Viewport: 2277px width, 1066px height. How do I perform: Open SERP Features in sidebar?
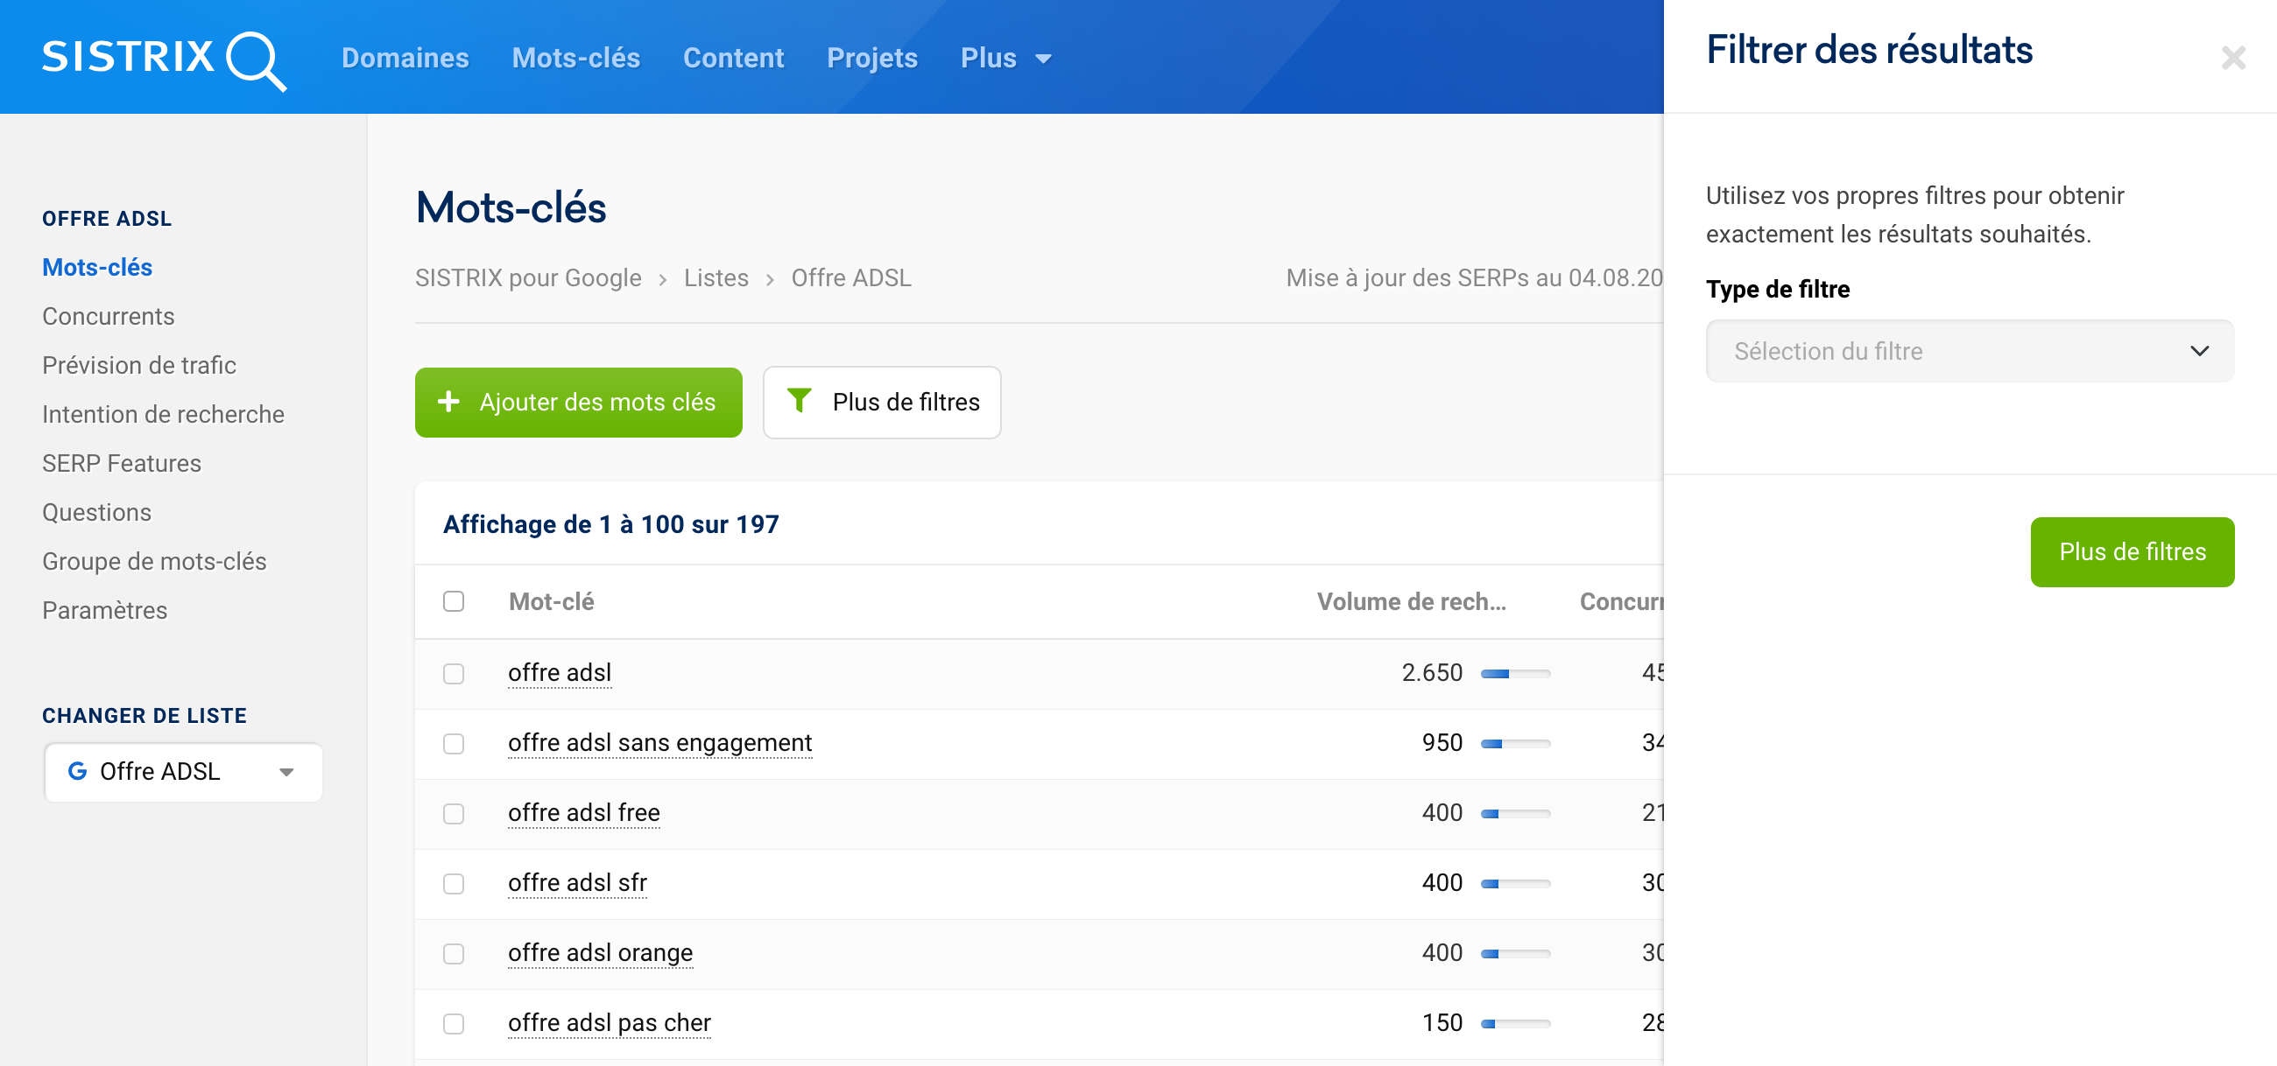122,463
